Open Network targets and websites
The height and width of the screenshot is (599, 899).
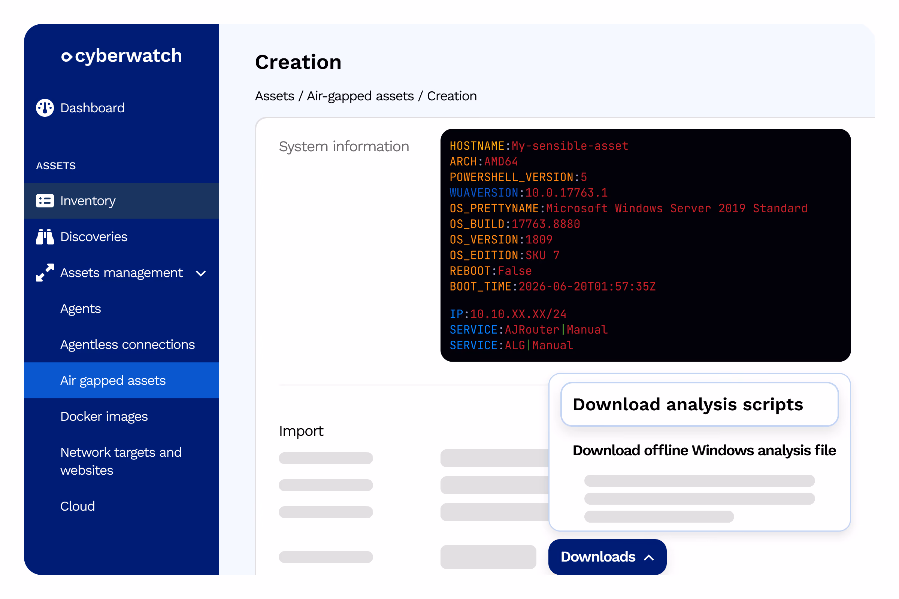point(121,461)
